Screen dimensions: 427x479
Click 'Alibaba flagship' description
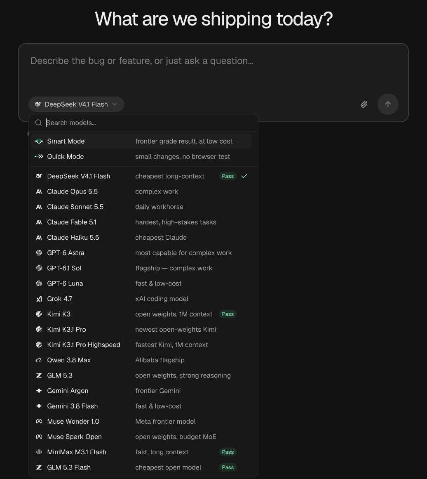point(160,360)
